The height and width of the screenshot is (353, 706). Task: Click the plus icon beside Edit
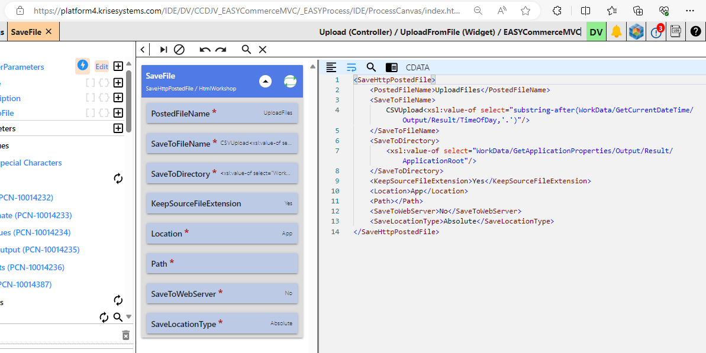[x=118, y=67]
